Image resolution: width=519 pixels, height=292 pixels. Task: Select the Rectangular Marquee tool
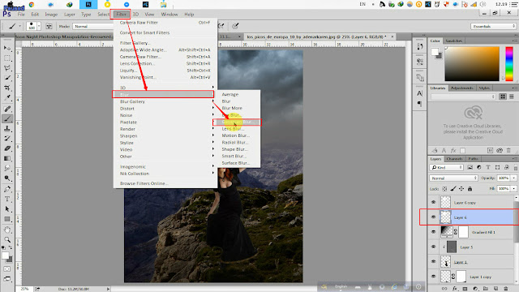pos(7,58)
